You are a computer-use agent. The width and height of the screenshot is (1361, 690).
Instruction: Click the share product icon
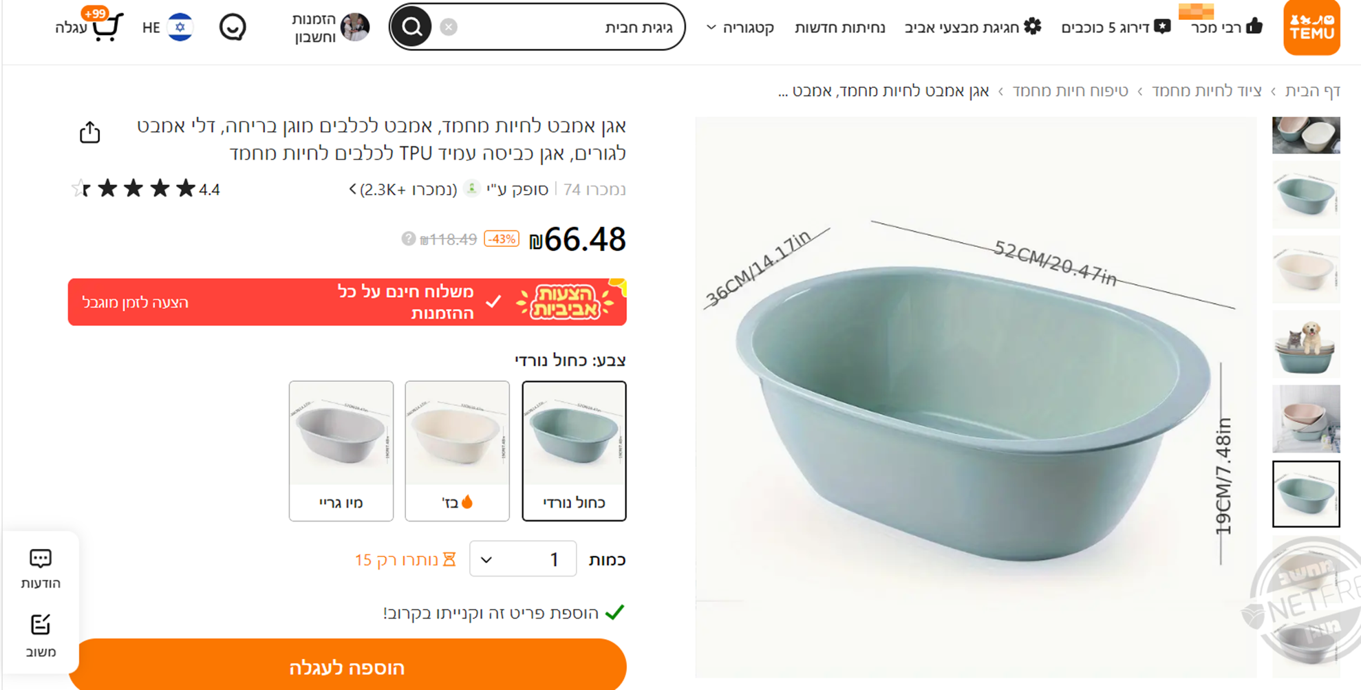point(89,131)
